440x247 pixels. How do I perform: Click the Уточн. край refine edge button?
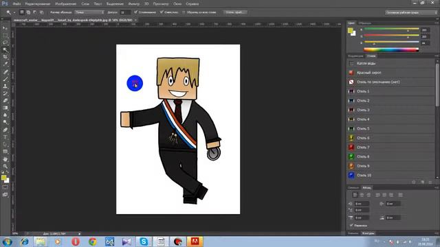point(235,12)
